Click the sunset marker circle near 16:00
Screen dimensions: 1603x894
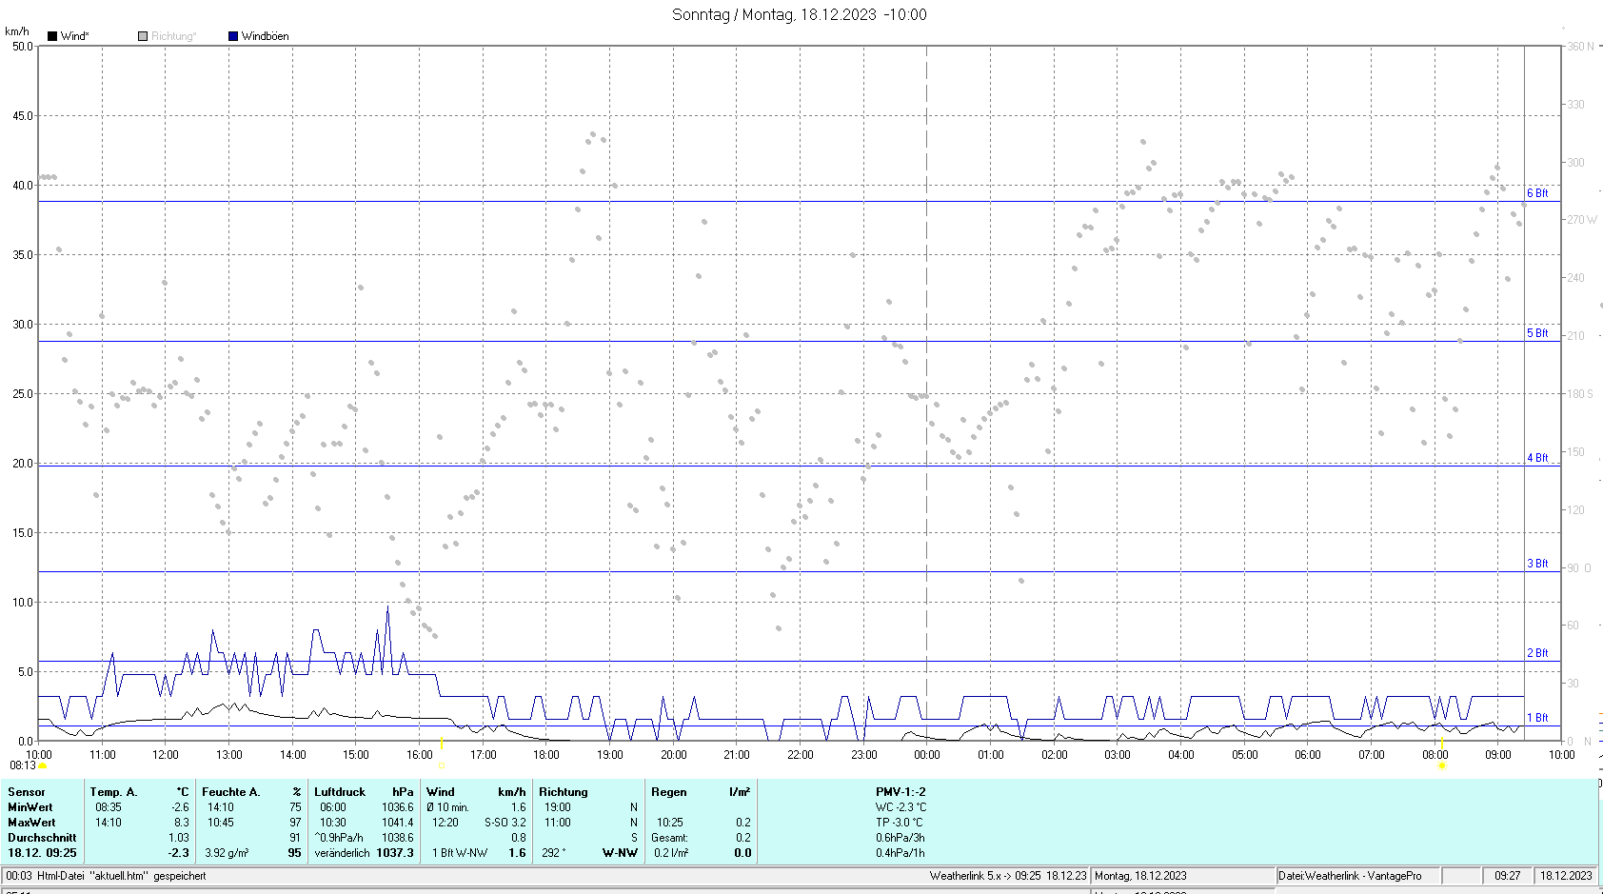(442, 765)
